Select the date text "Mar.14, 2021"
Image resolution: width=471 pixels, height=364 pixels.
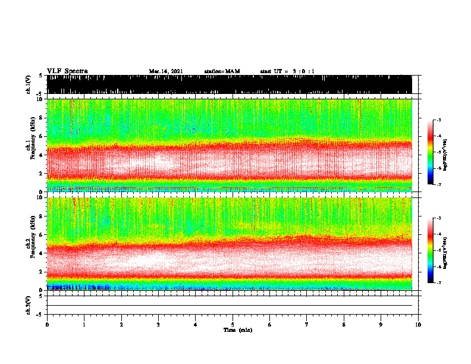pyautogui.click(x=166, y=71)
